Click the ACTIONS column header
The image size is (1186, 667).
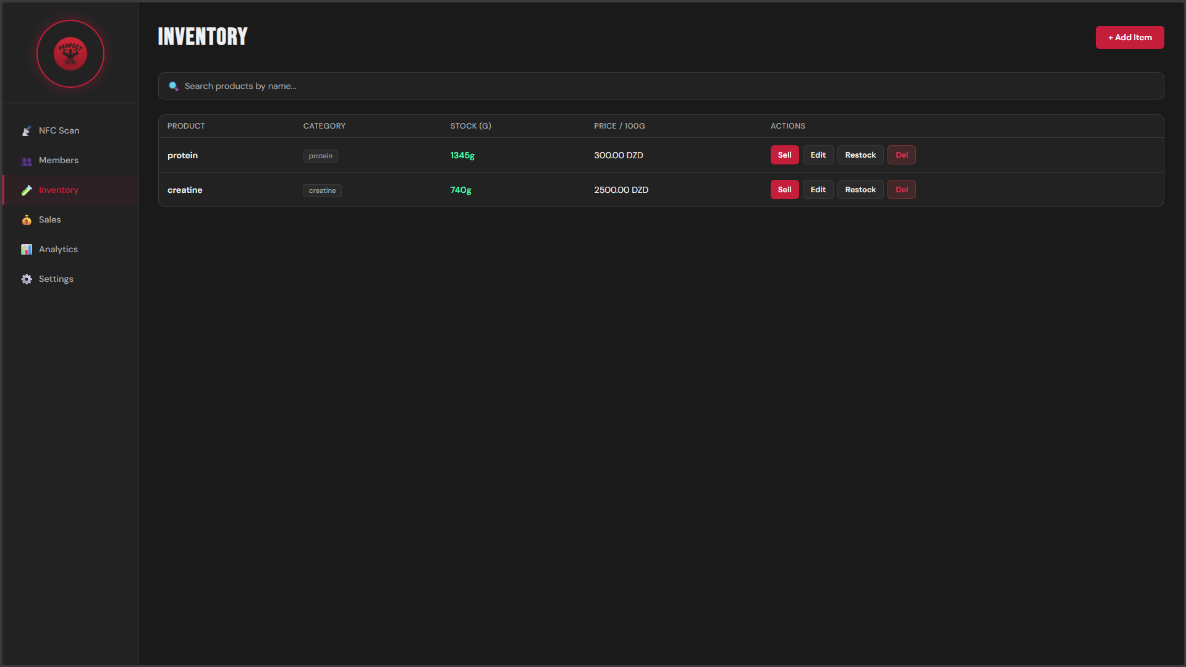[788, 126]
